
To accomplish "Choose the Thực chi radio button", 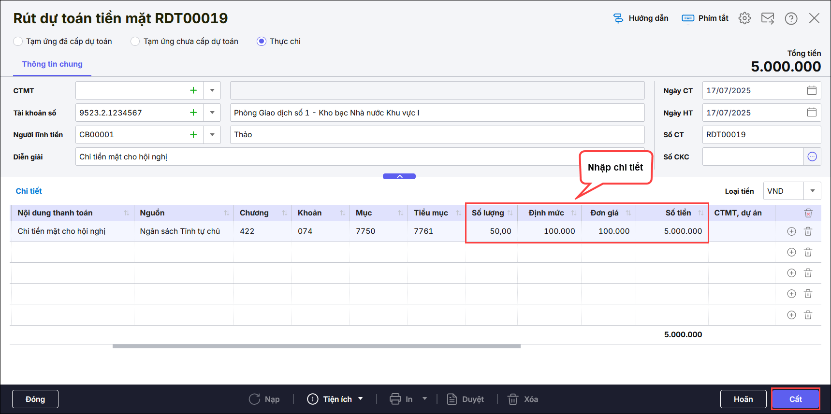I will (262, 42).
